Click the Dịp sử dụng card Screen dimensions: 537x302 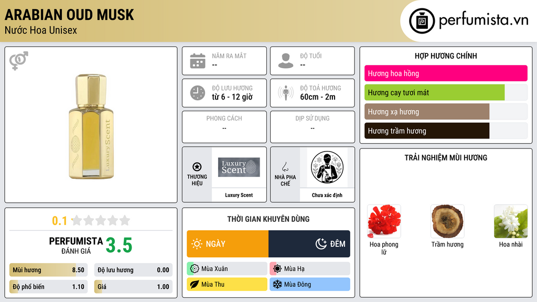pyautogui.click(x=313, y=127)
